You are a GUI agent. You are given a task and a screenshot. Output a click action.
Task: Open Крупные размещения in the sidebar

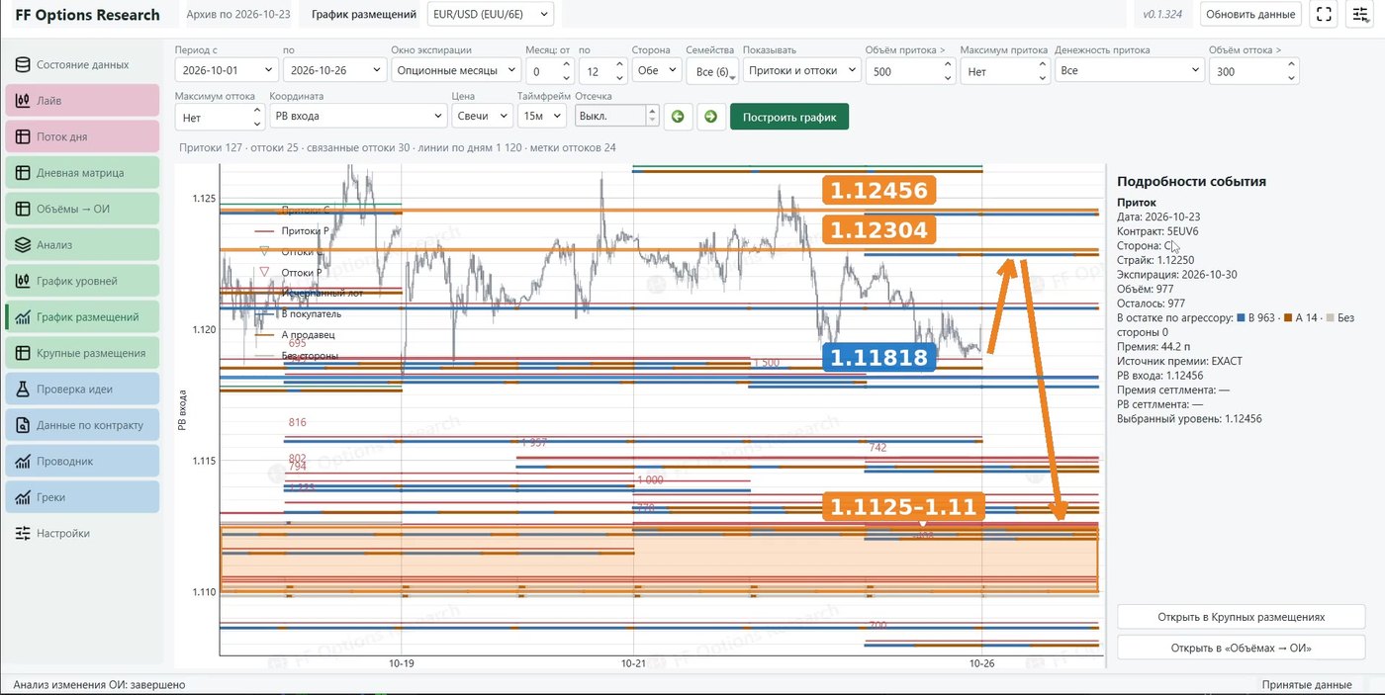(82, 353)
